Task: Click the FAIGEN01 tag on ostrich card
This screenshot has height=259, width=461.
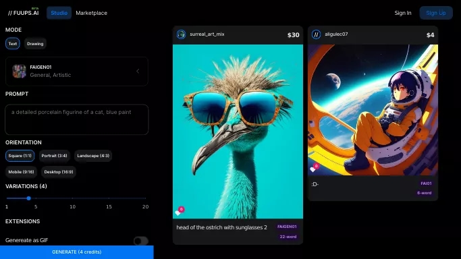Action: pyautogui.click(x=287, y=227)
